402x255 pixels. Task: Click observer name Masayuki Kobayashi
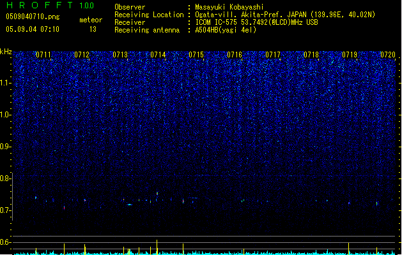229,7
